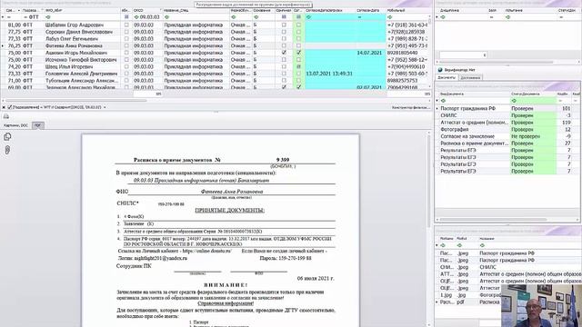
Task: Sort by the Название header in files list
Action: point(529,239)
